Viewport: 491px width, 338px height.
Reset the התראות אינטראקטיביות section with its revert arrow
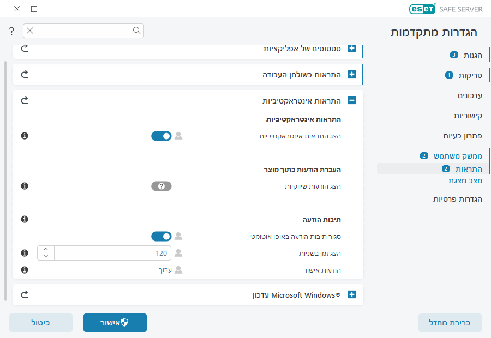(x=24, y=101)
